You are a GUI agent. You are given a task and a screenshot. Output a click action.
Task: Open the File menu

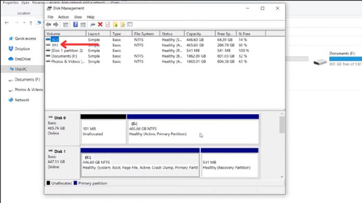pos(50,17)
